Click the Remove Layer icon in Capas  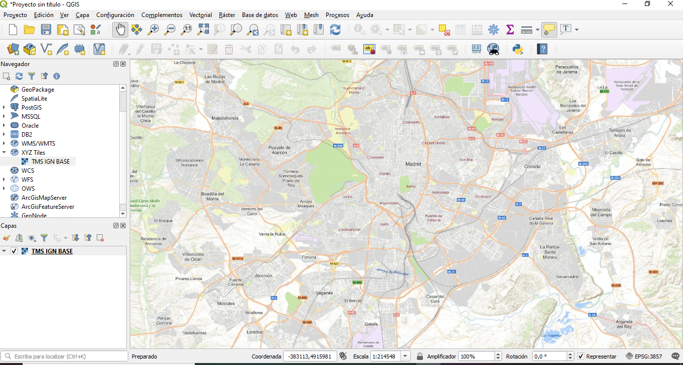[100, 238]
